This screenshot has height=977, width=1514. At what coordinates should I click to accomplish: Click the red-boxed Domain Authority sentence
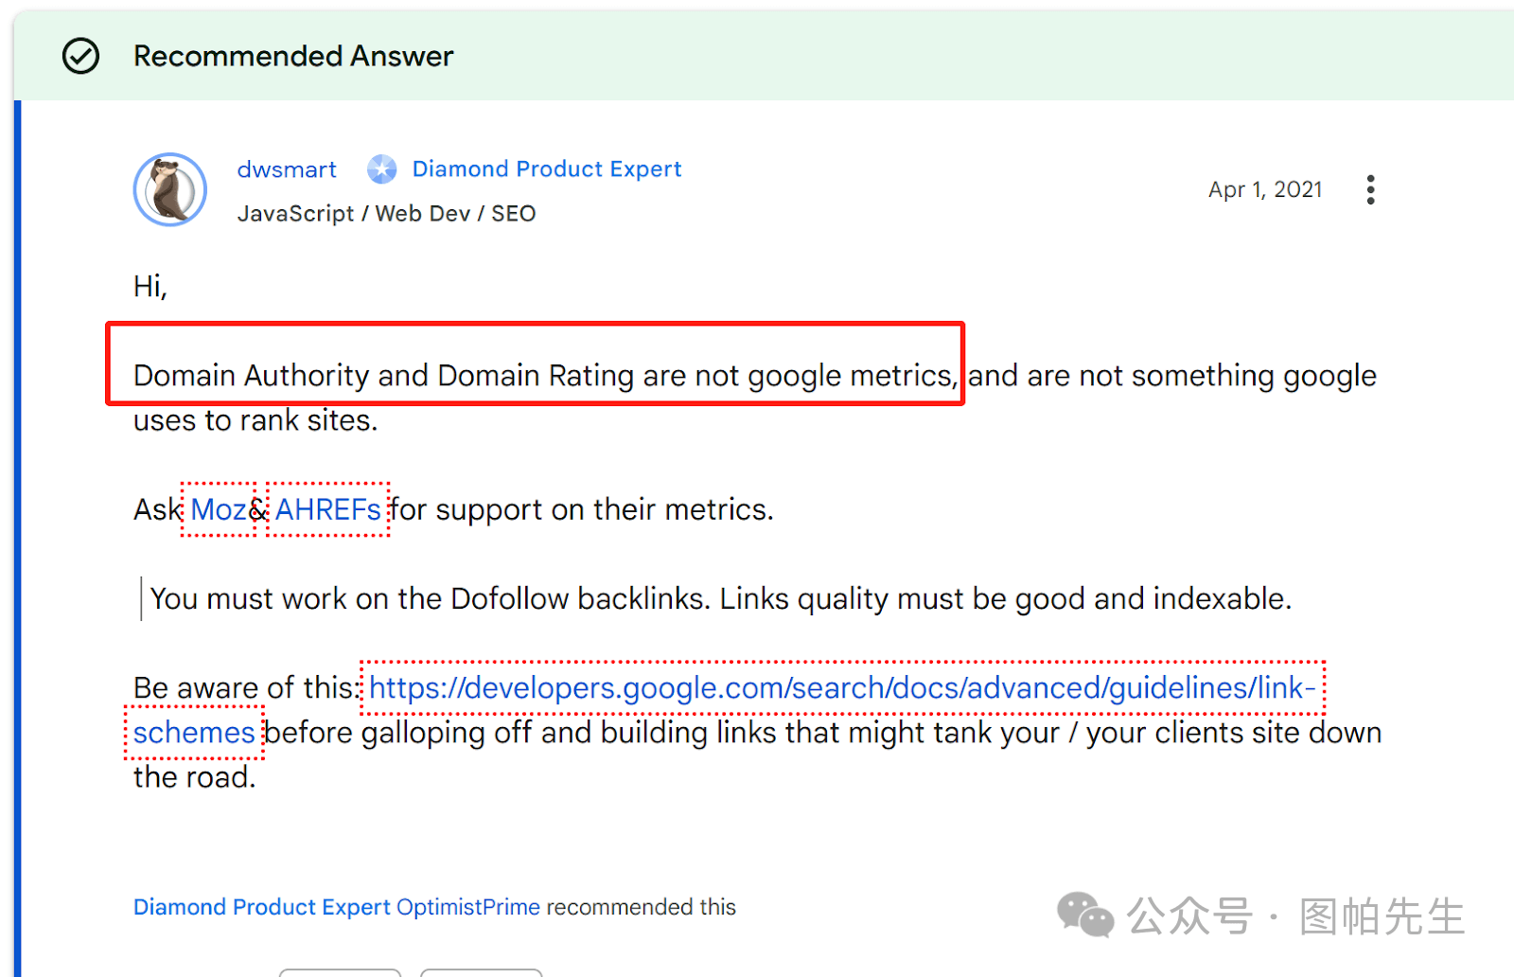pos(544,376)
